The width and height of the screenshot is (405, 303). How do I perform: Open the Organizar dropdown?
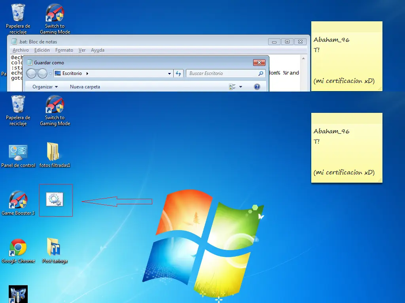click(x=45, y=87)
